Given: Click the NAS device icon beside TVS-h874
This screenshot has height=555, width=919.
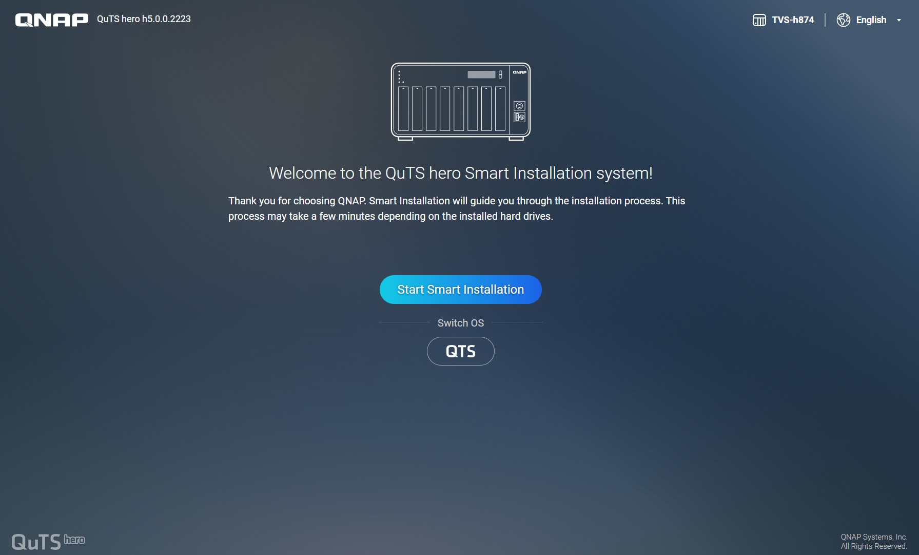Looking at the screenshot, I should [x=759, y=20].
